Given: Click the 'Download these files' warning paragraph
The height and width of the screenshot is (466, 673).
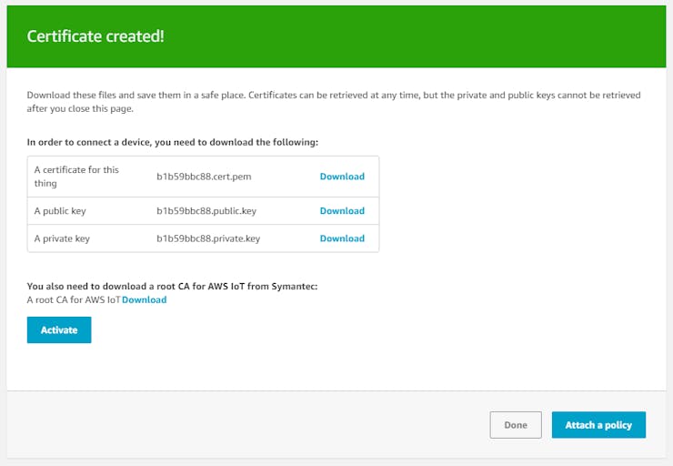Looking at the screenshot, I should tap(334, 102).
